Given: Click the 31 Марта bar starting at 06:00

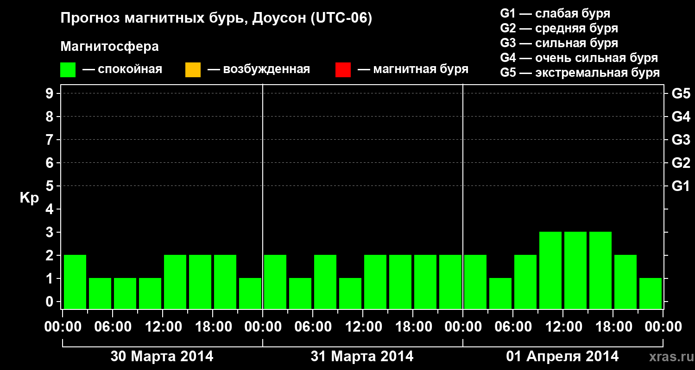Looking at the screenshot, I should tap(325, 282).
